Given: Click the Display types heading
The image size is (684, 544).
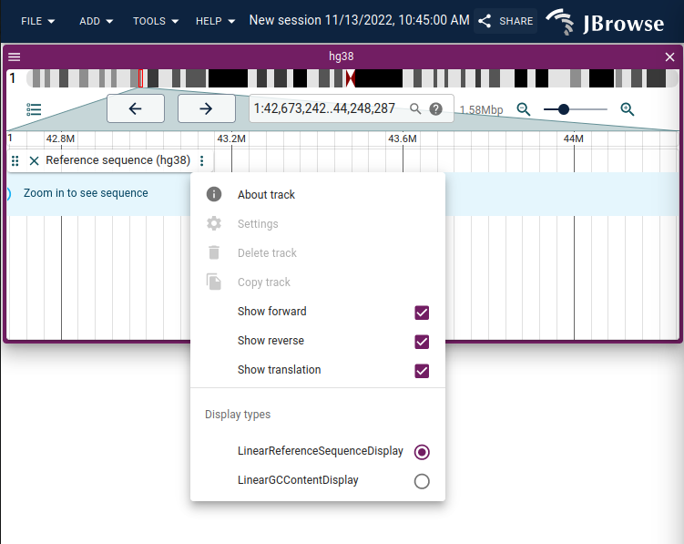Looking at the screenshot, I should (238, 415).
